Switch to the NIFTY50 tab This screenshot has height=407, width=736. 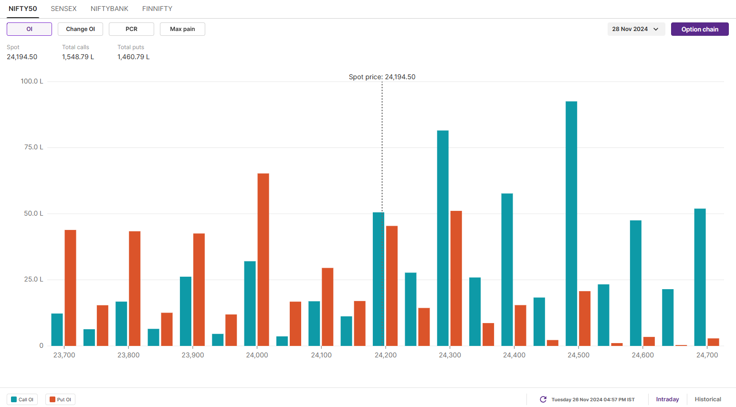23,9
